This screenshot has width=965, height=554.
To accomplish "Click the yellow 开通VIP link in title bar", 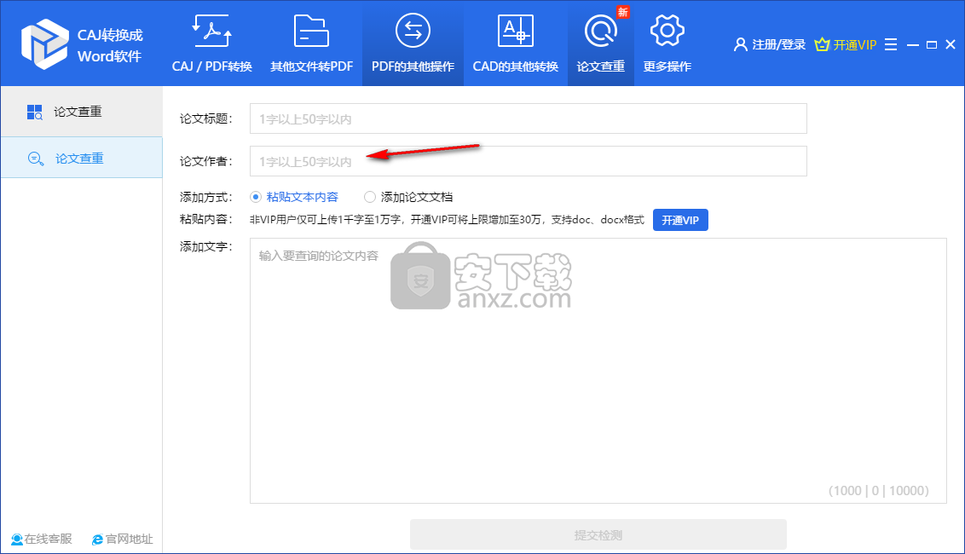I will pos(854,45).
